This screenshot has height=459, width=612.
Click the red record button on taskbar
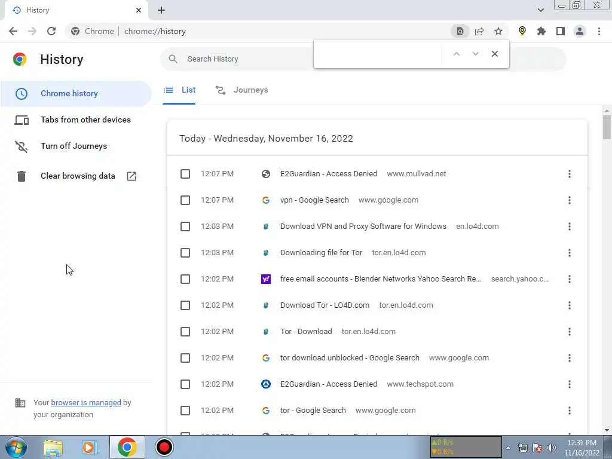coord(164,447)
